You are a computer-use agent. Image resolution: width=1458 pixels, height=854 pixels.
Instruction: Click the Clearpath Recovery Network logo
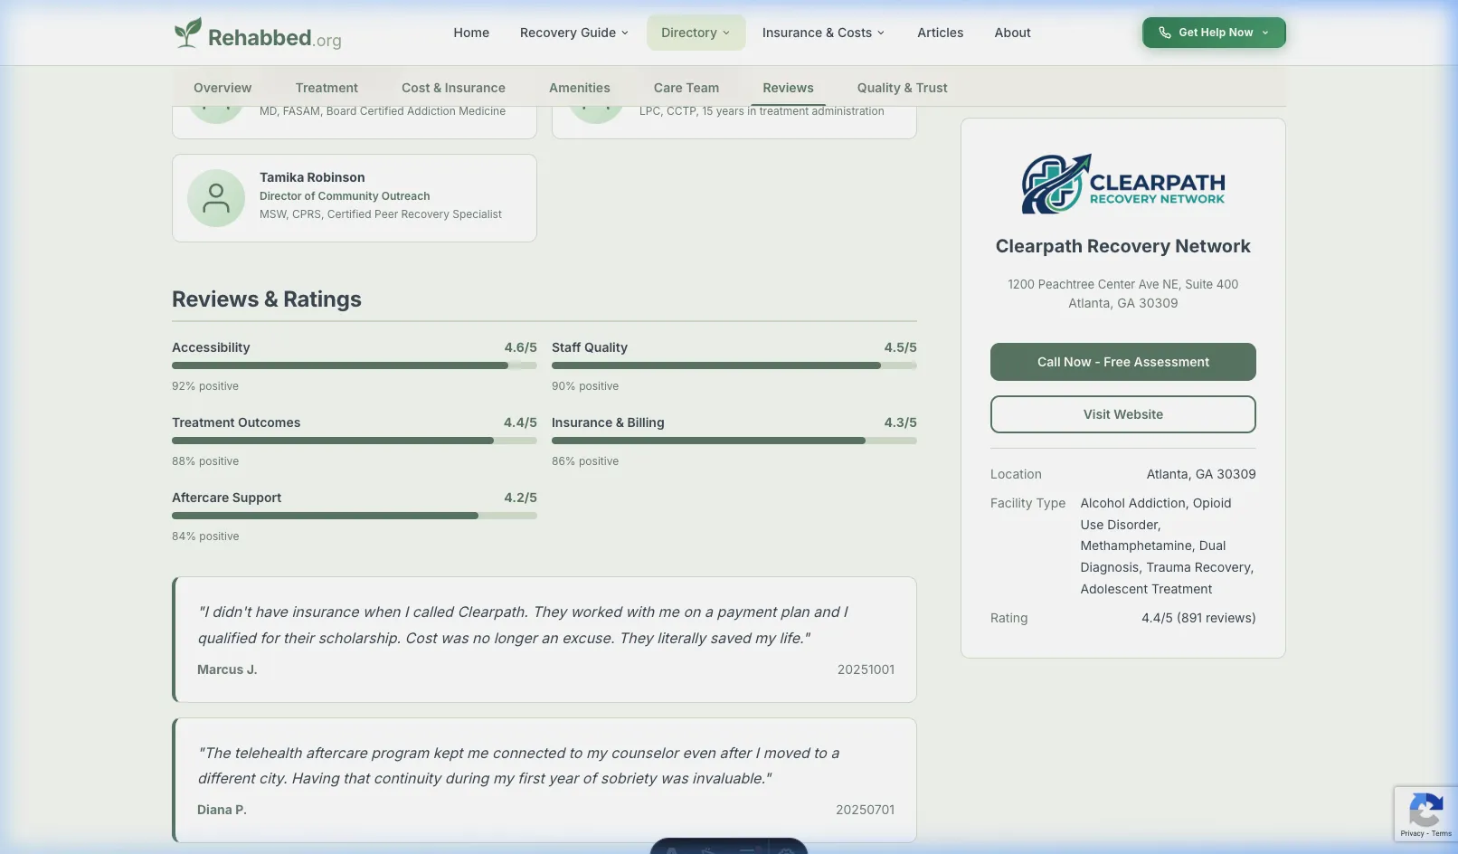pos(1122,183)
